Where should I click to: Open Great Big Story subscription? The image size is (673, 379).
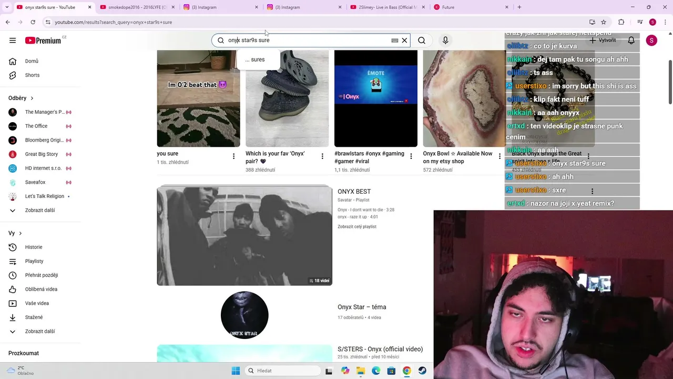[39, 154]
